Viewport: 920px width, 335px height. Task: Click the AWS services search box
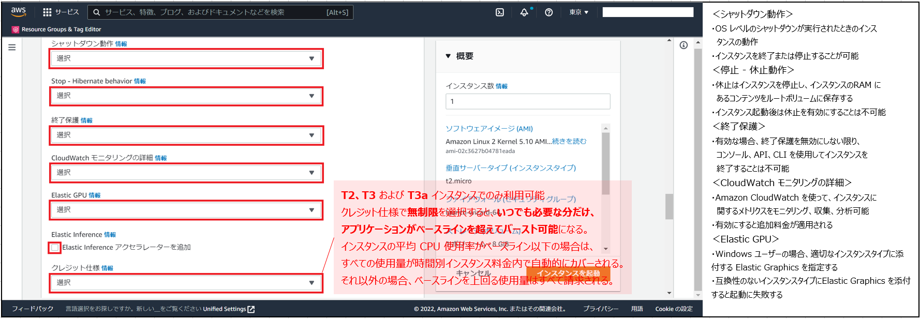(220, 12)
